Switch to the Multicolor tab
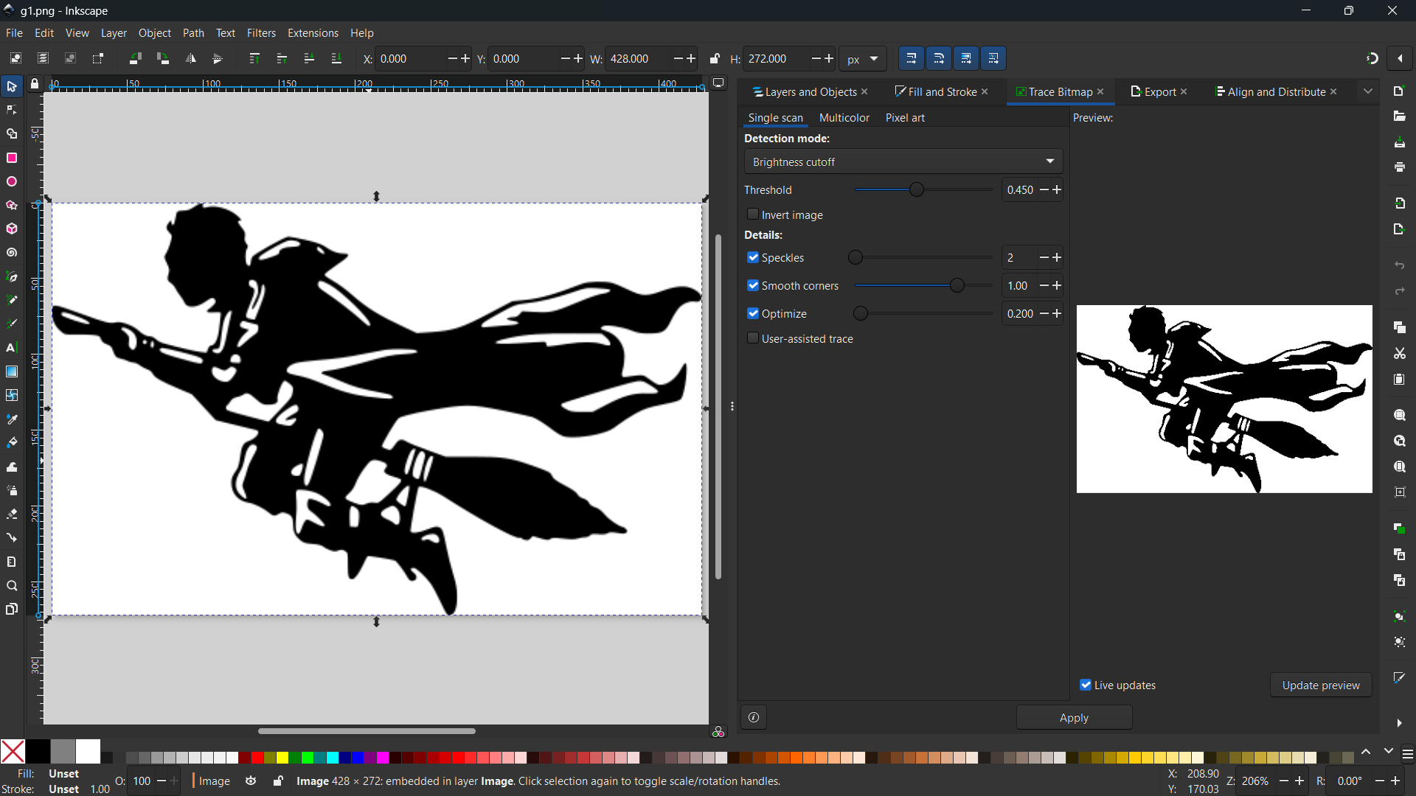1416x796 pixels. (x=844, y=118)
